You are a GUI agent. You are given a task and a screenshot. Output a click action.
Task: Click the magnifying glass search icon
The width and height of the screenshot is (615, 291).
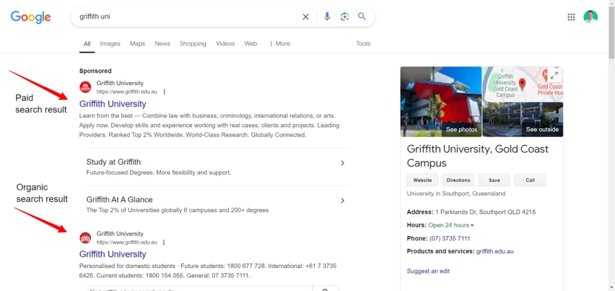[x=362, y=17]
